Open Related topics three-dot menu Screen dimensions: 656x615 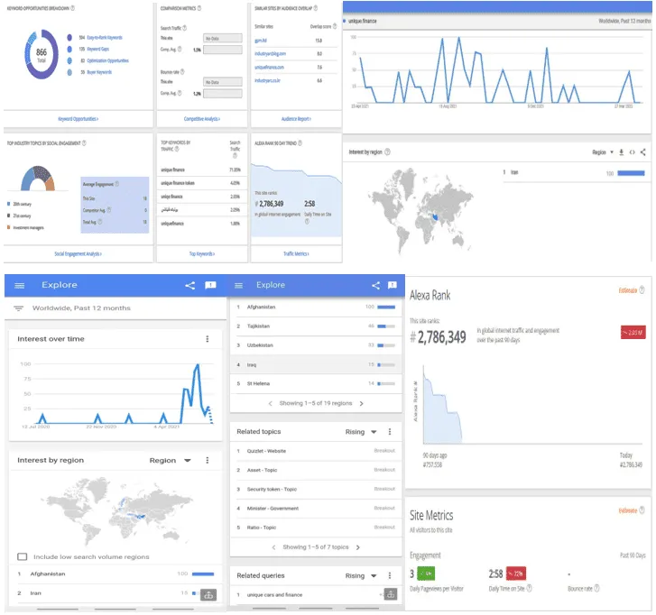pos(390,432)
